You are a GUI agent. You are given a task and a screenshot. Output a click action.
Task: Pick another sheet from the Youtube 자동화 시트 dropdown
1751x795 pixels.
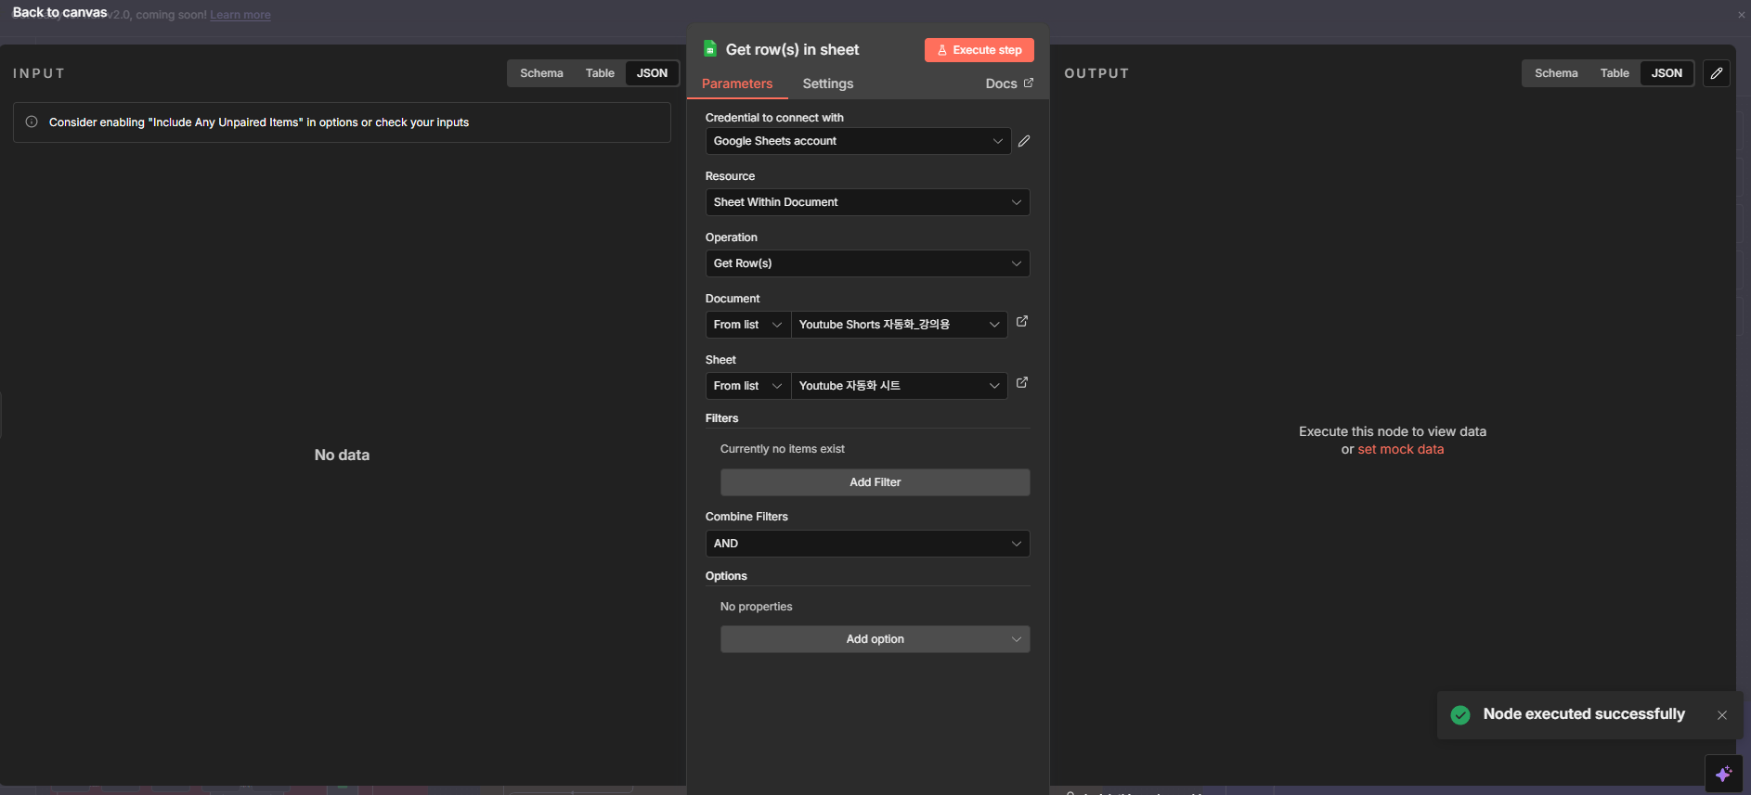click(x=899, y=386)
